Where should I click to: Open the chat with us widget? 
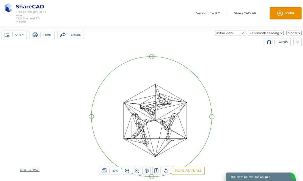261,177
